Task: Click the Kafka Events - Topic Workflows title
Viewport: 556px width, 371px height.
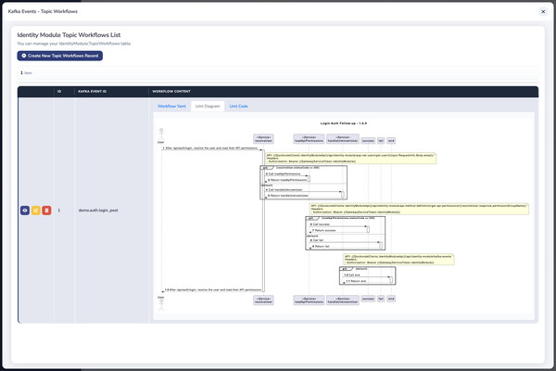Action: point(43,11)
